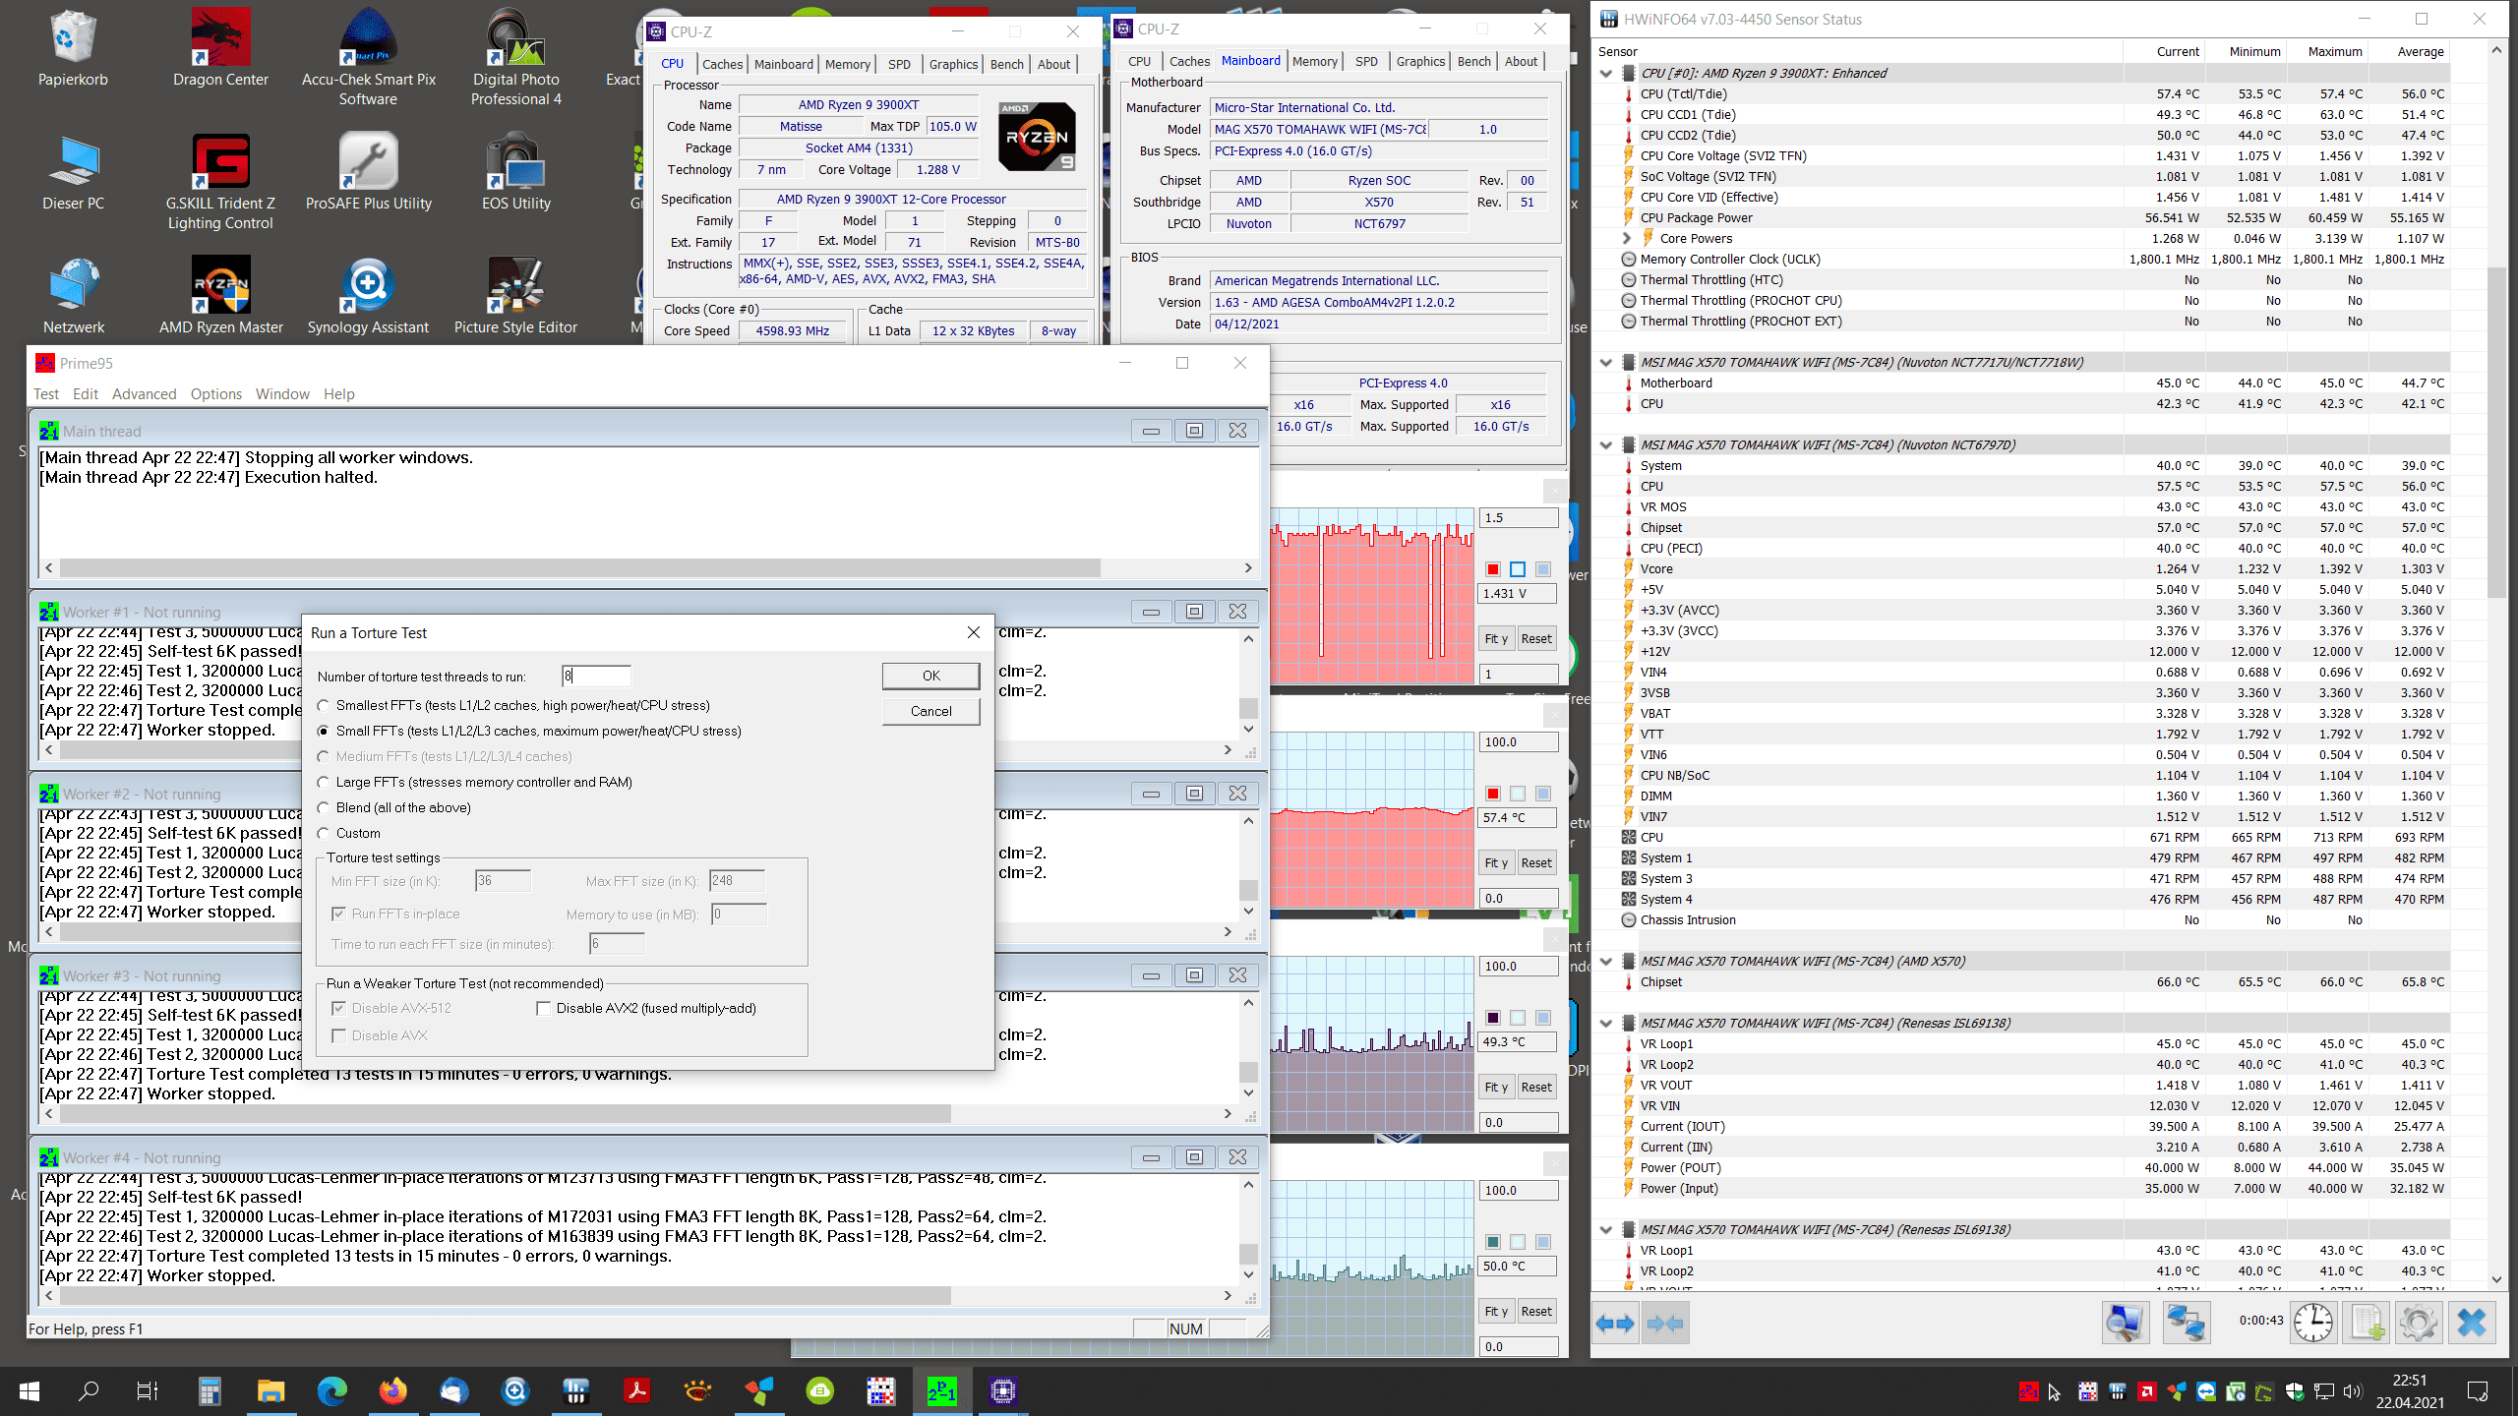Click number of torture test threads field

(597, 676)
